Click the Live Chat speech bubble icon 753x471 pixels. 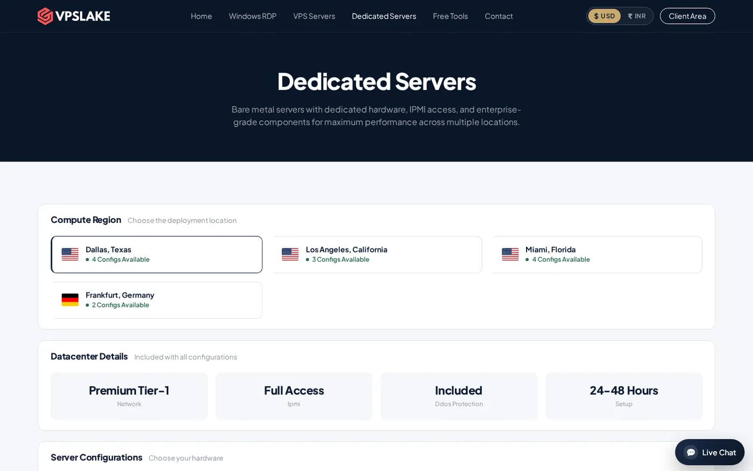tap(691, 452)
